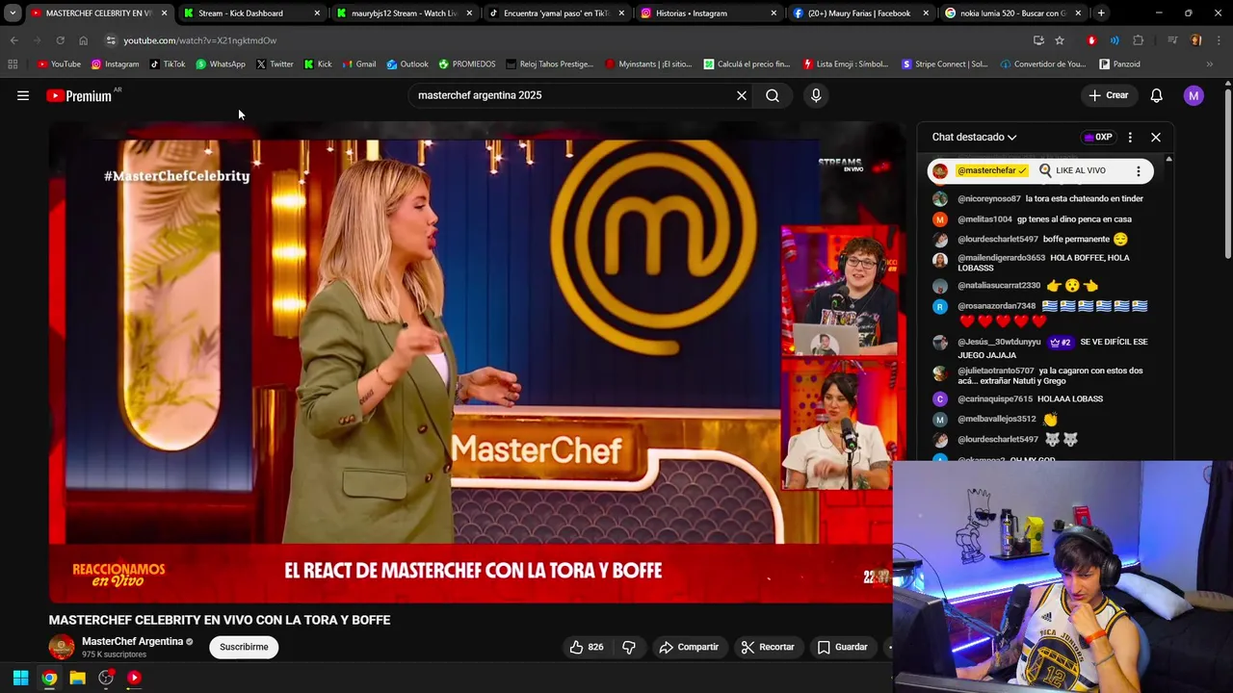Open the Instagram bookmark
This screenshot has width=1233, height=693.
[x=115, y=64]
